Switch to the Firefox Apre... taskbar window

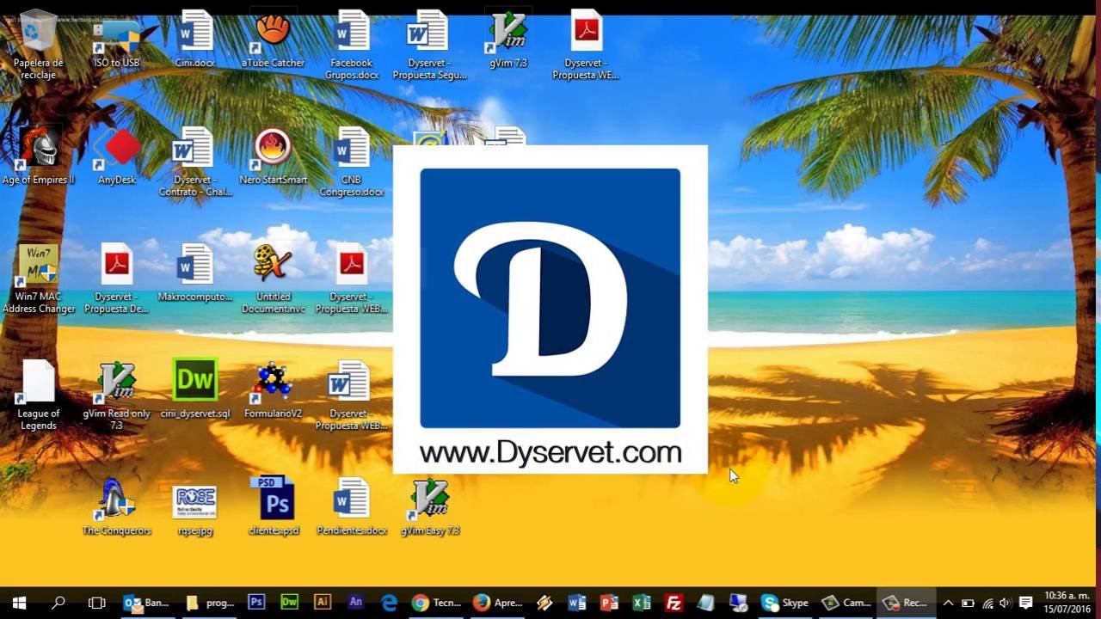pos(498,603)
